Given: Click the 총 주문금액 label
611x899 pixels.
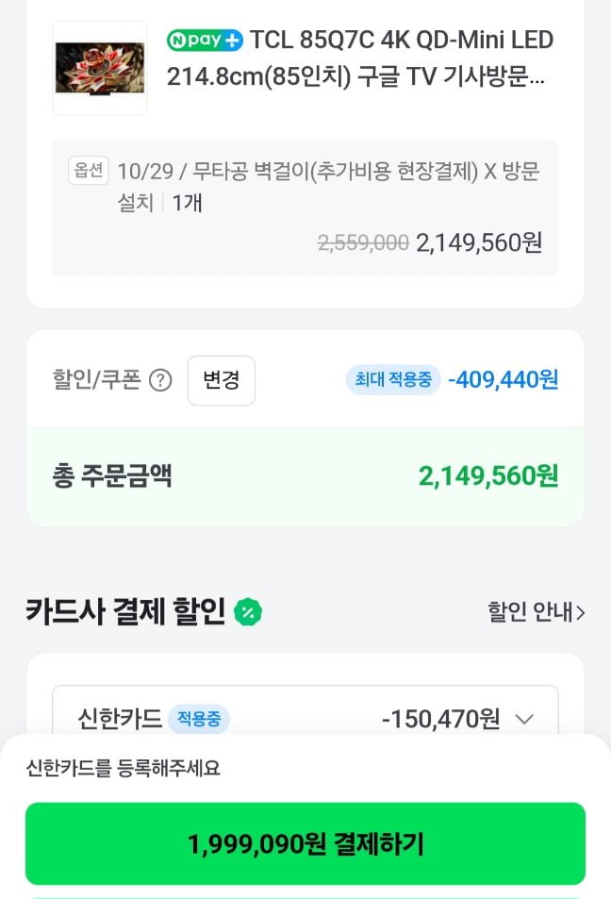Looking at the screenshot, I should click(112, 475).
